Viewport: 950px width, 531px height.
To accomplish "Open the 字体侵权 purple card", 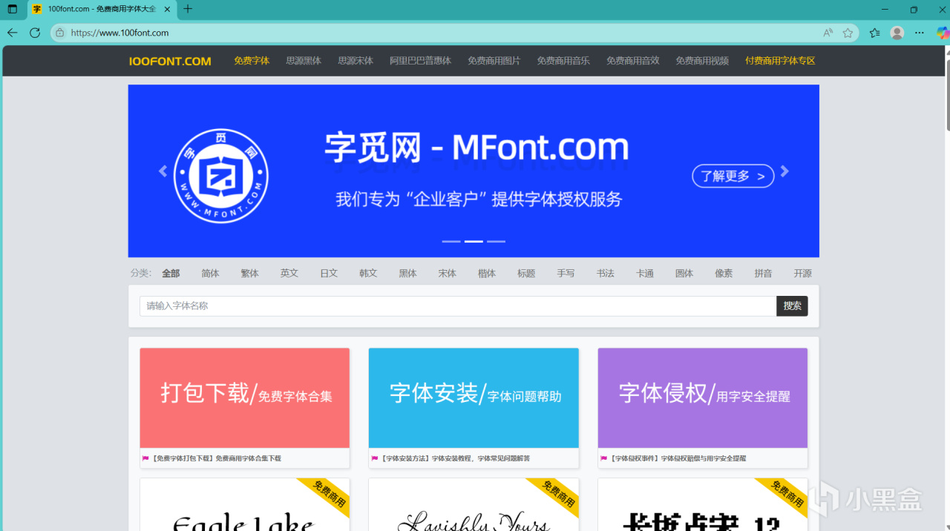I will (x=703, y=398).
